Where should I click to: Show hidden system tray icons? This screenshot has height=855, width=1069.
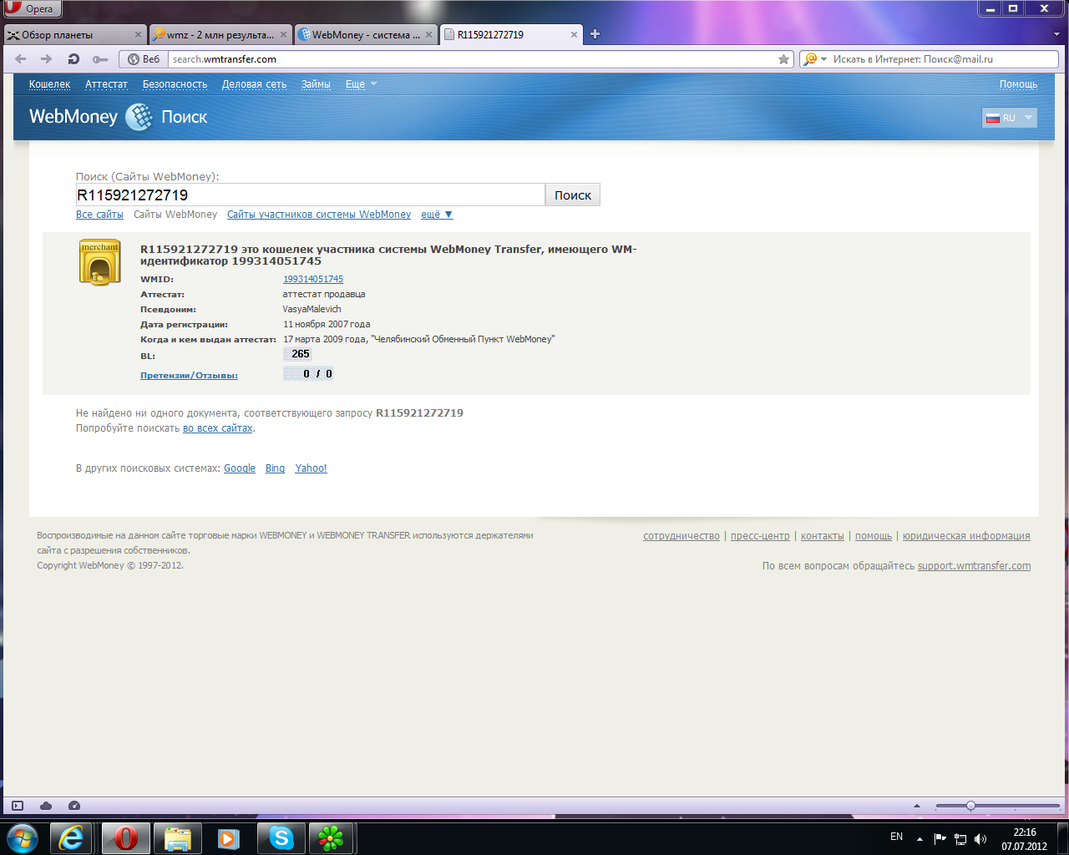(x=920, y=838)
